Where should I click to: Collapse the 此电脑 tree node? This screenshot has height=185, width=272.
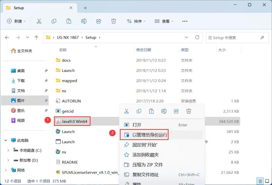(6, 140)
